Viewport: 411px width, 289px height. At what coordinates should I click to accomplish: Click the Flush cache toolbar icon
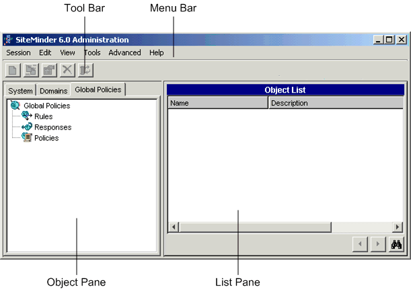[85, 70]
